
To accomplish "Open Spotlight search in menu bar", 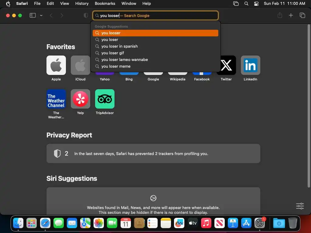I will pyautogui.click(x=246, y=4).
